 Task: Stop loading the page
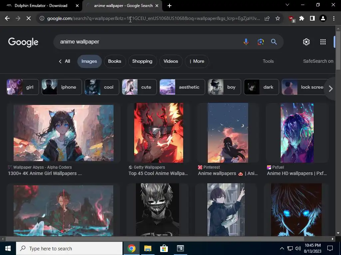(29, 19)
